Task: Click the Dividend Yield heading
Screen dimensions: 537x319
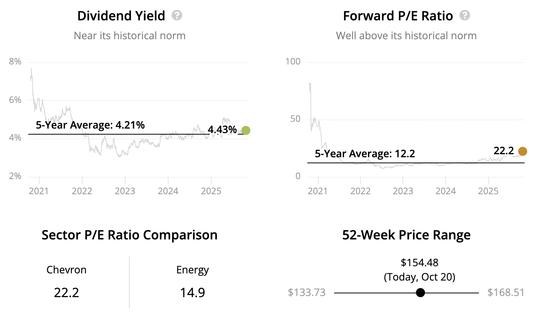Action: tap(121, 16)
